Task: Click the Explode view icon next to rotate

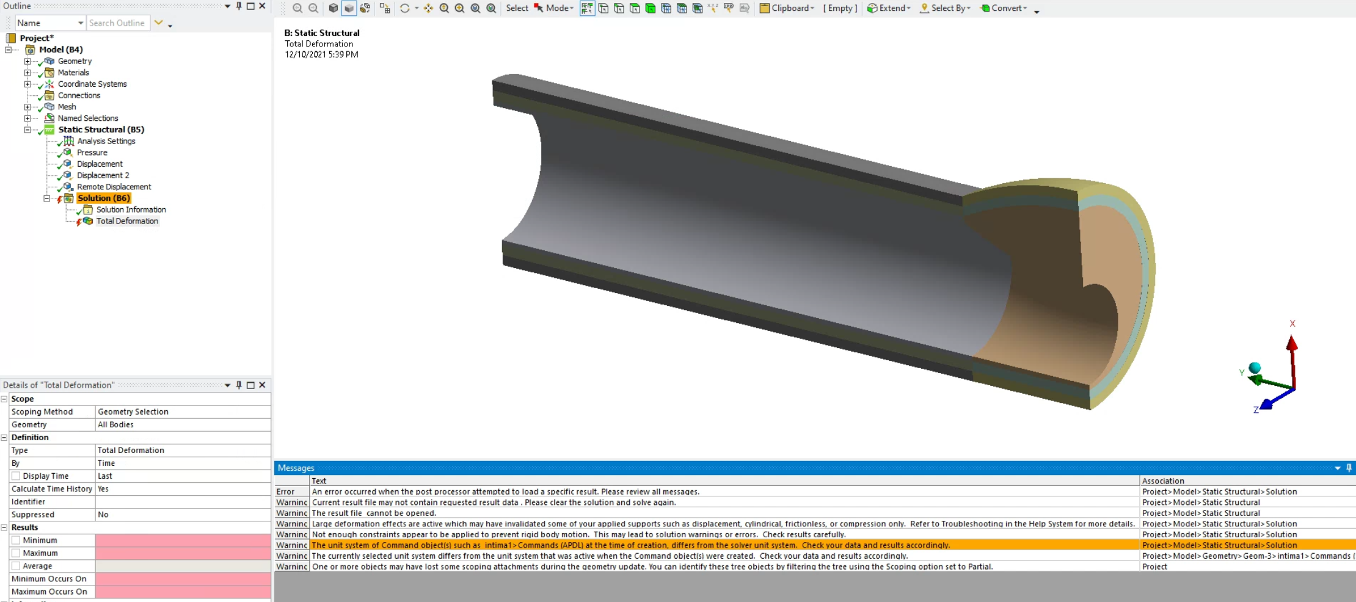Action: [x=384, y=8]
